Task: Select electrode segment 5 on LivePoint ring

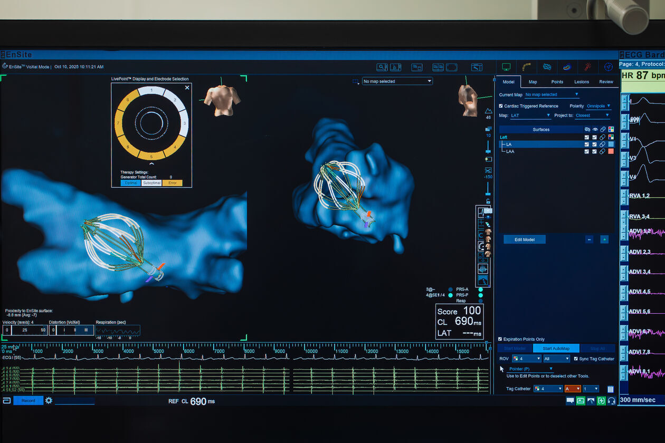Action: point(151,156)
